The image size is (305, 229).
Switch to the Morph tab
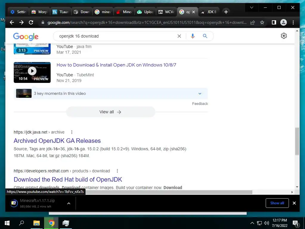(40, 12)
